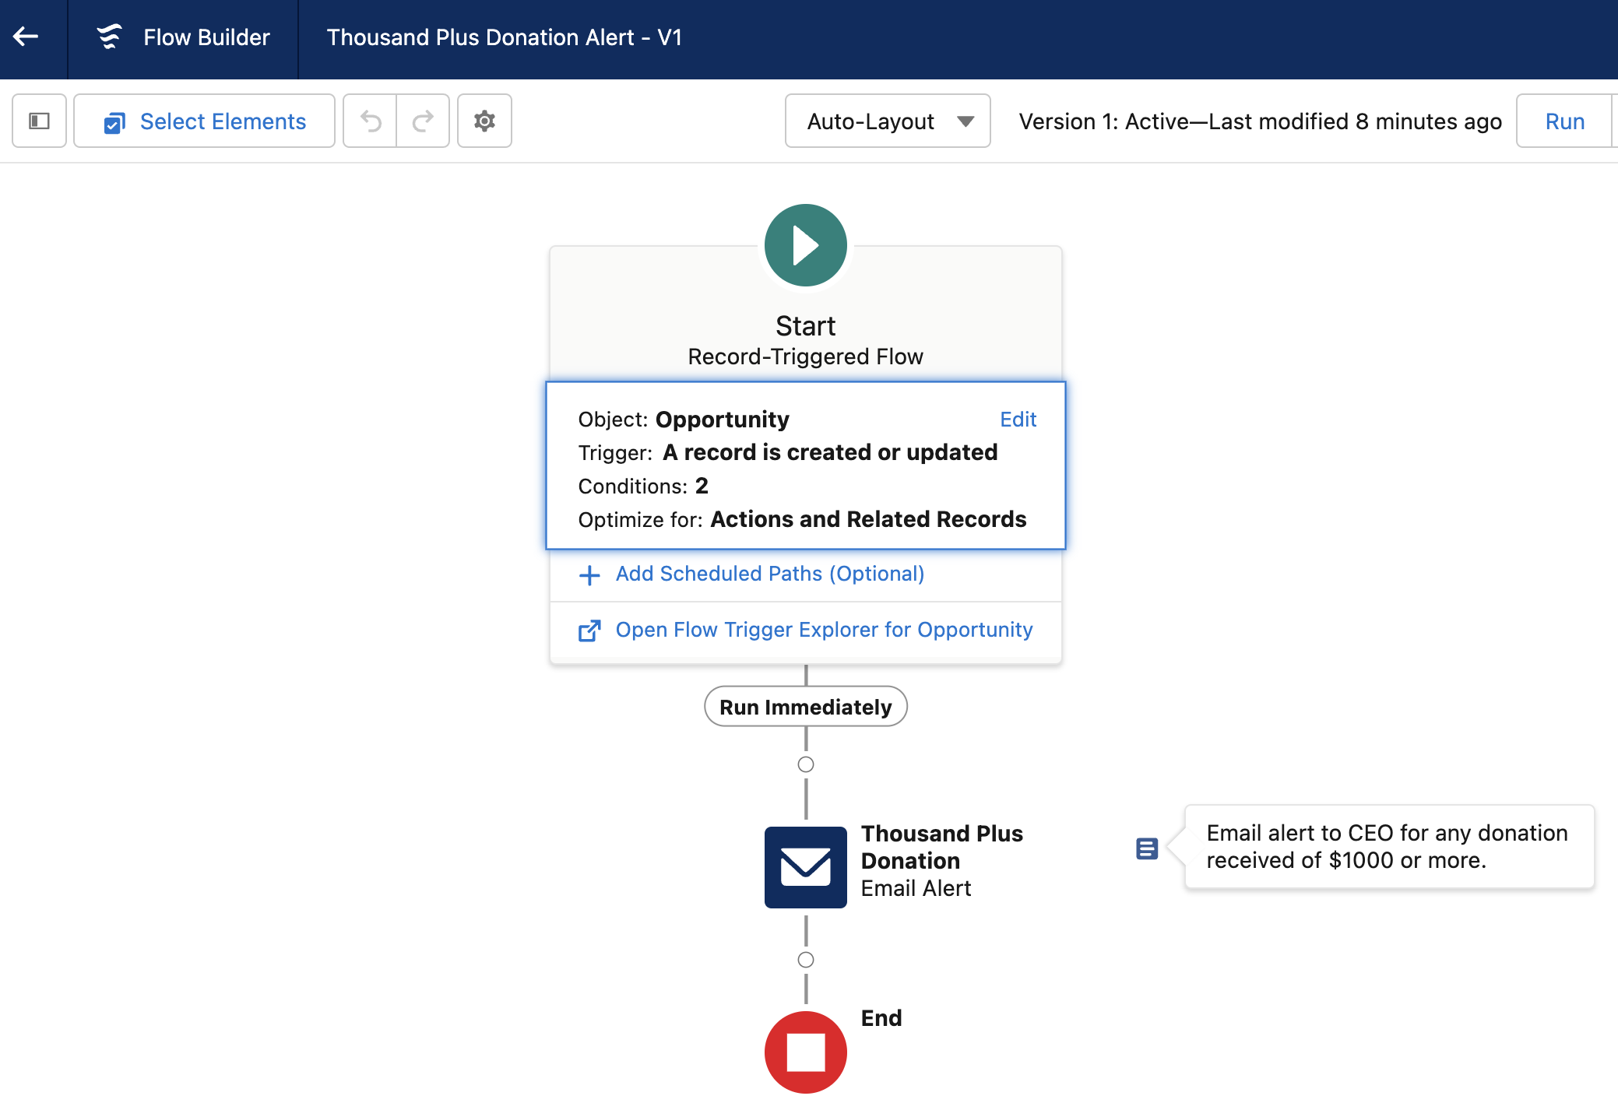Click the redo arrow icon
Image resolution: width=1618 pixels, height=1110 pixels.
[423, 121]
